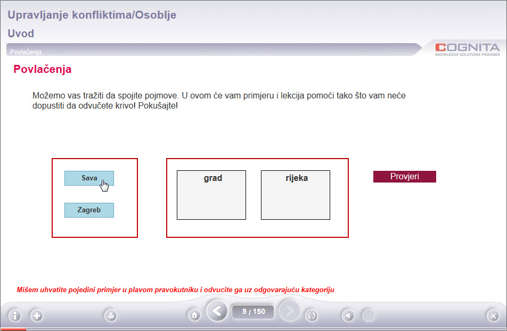Toggle the music note icon
Image resolution: width=507 pixels, height=331 pixels.
[368, 316]
